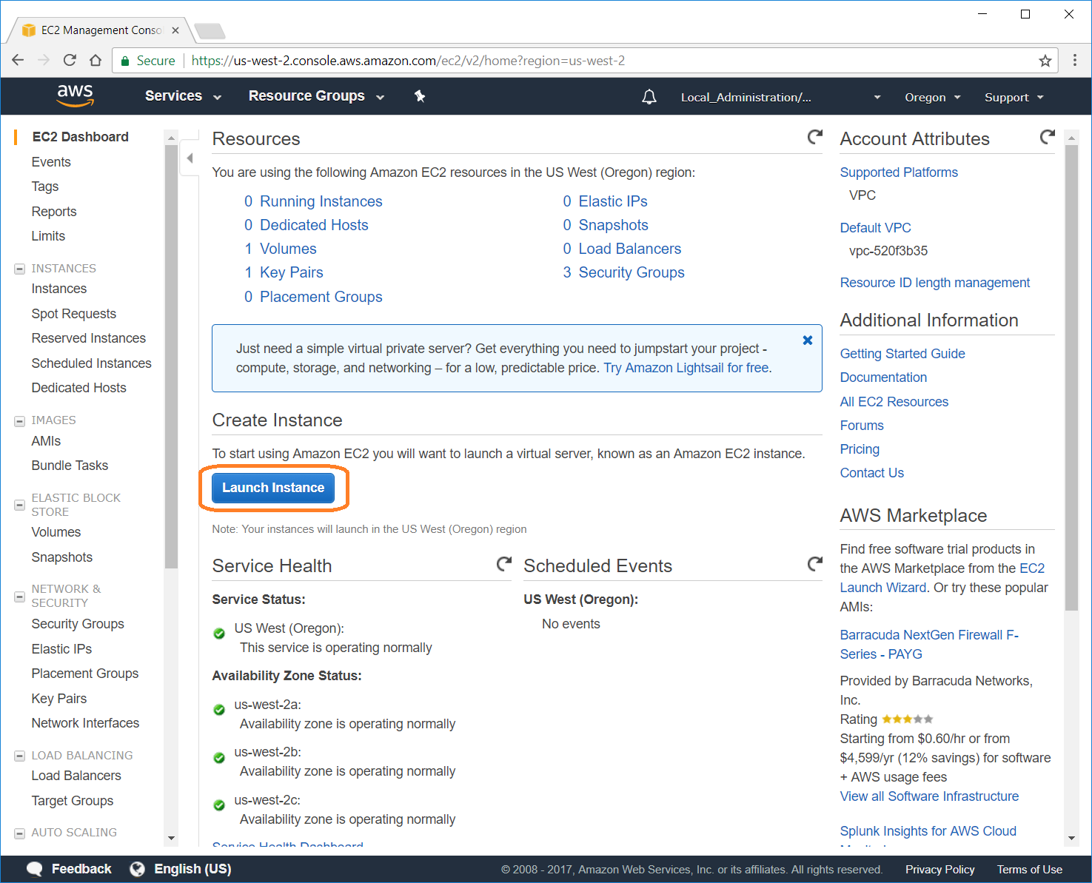This screenshot has width=1092, height=883.
Task: Open the Chrome three-dot menu
Action: [1075, 61]
